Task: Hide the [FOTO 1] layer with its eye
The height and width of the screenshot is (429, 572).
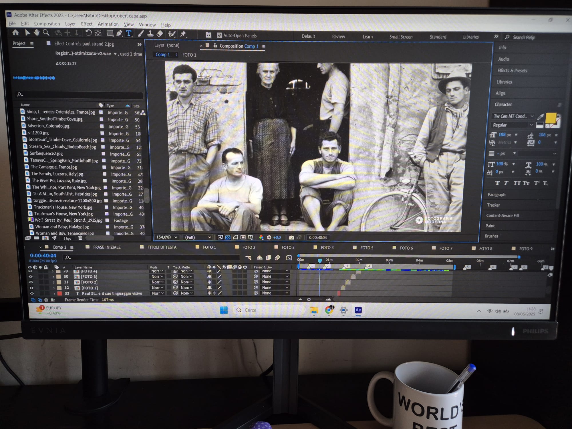Action: pos(31,288)
